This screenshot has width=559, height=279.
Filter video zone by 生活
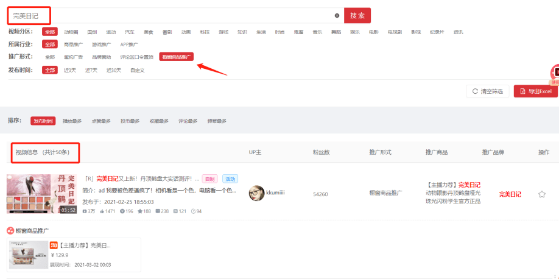tap(261, 32)
